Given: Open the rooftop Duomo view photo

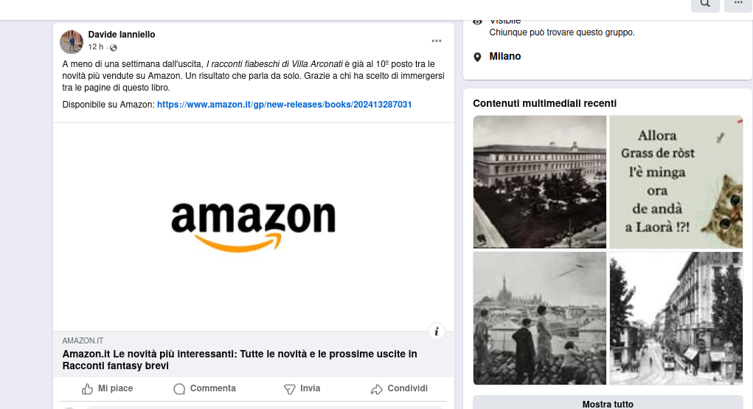Looking at the screenshot, I should pos(540,318).
